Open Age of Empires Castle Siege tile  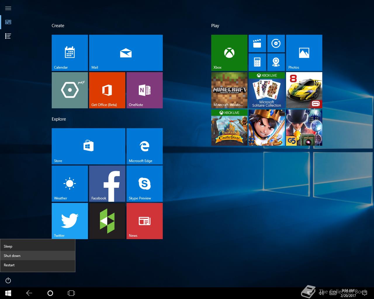(x=229, y=128)
